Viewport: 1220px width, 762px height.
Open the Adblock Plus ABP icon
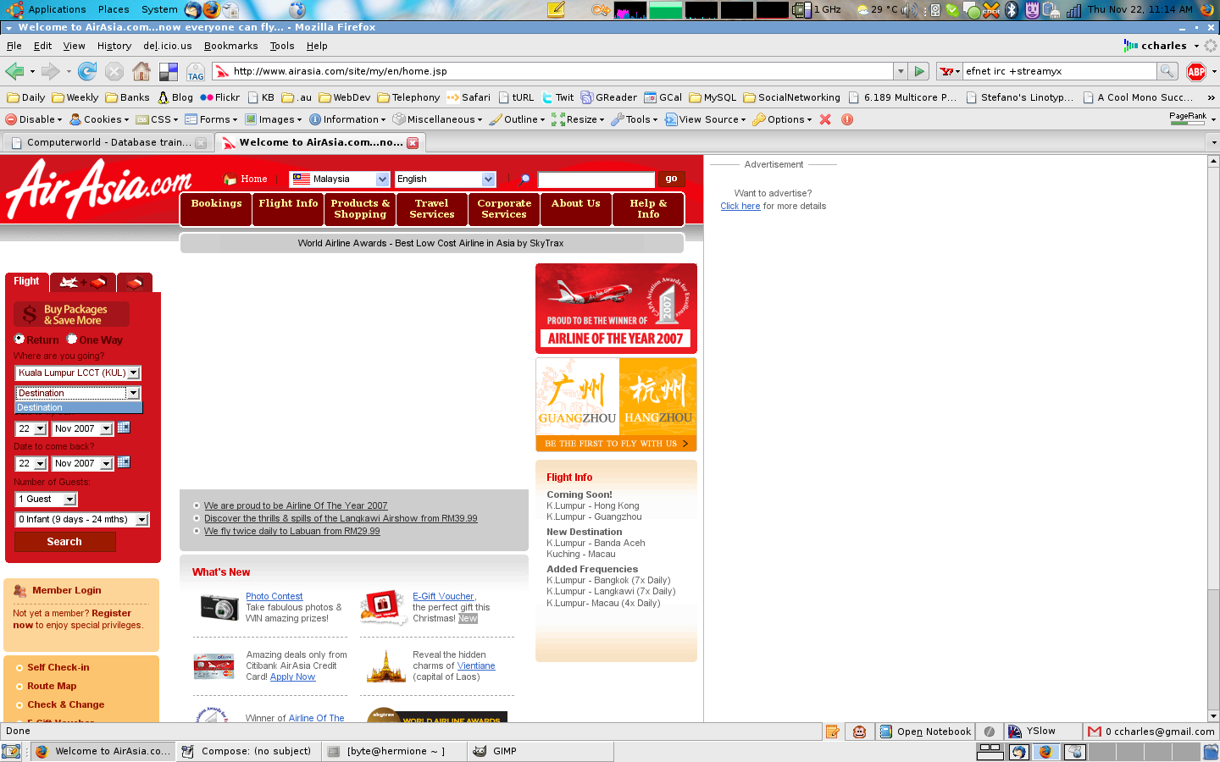(1196, 71)
